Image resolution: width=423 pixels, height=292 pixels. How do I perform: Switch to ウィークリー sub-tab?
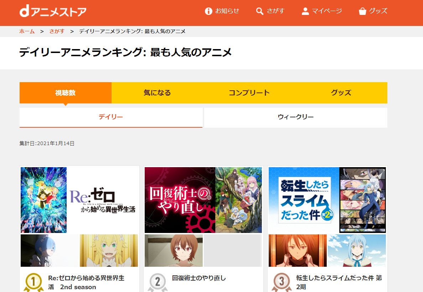pos(296,117)
